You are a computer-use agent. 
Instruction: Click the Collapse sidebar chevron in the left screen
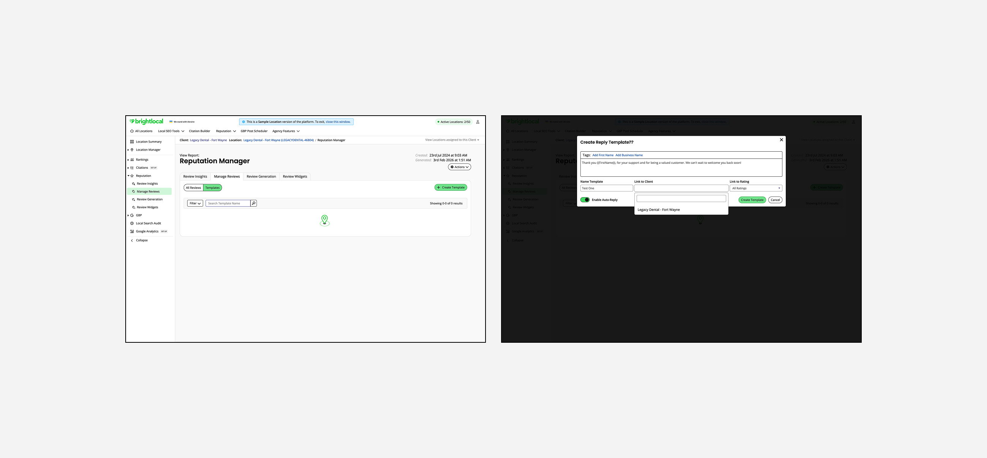[132, 240]
